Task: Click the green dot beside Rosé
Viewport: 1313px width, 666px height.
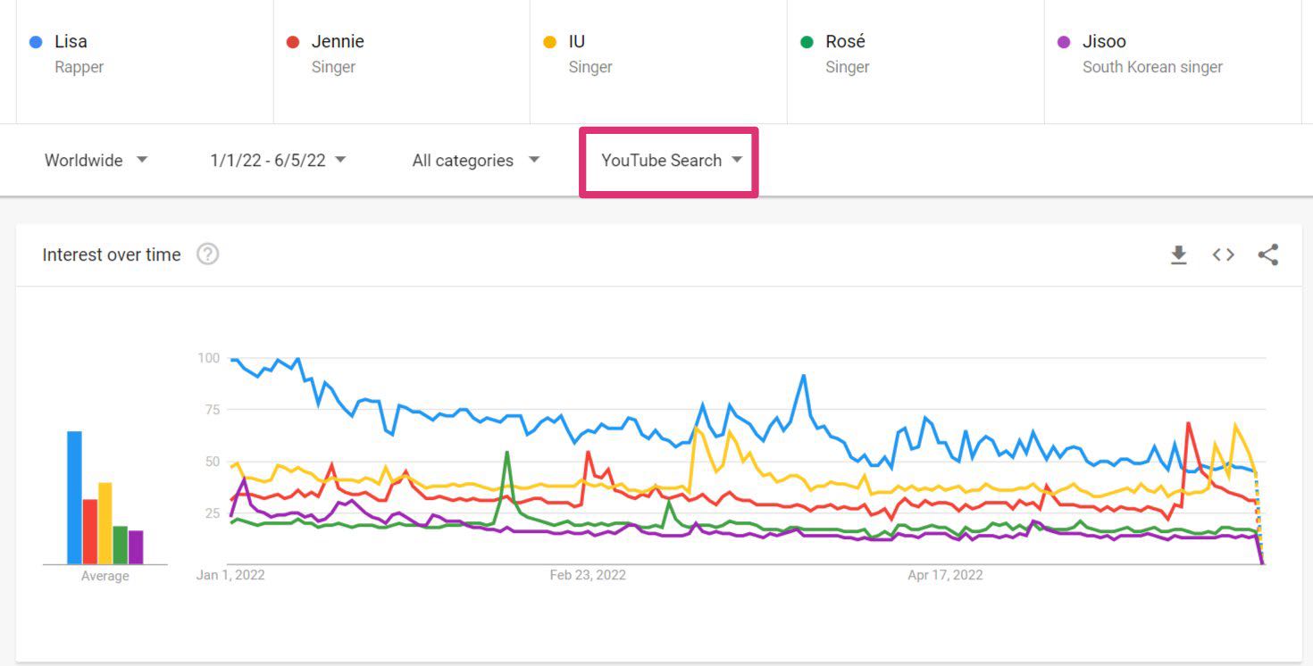Action: coord(807,42)
